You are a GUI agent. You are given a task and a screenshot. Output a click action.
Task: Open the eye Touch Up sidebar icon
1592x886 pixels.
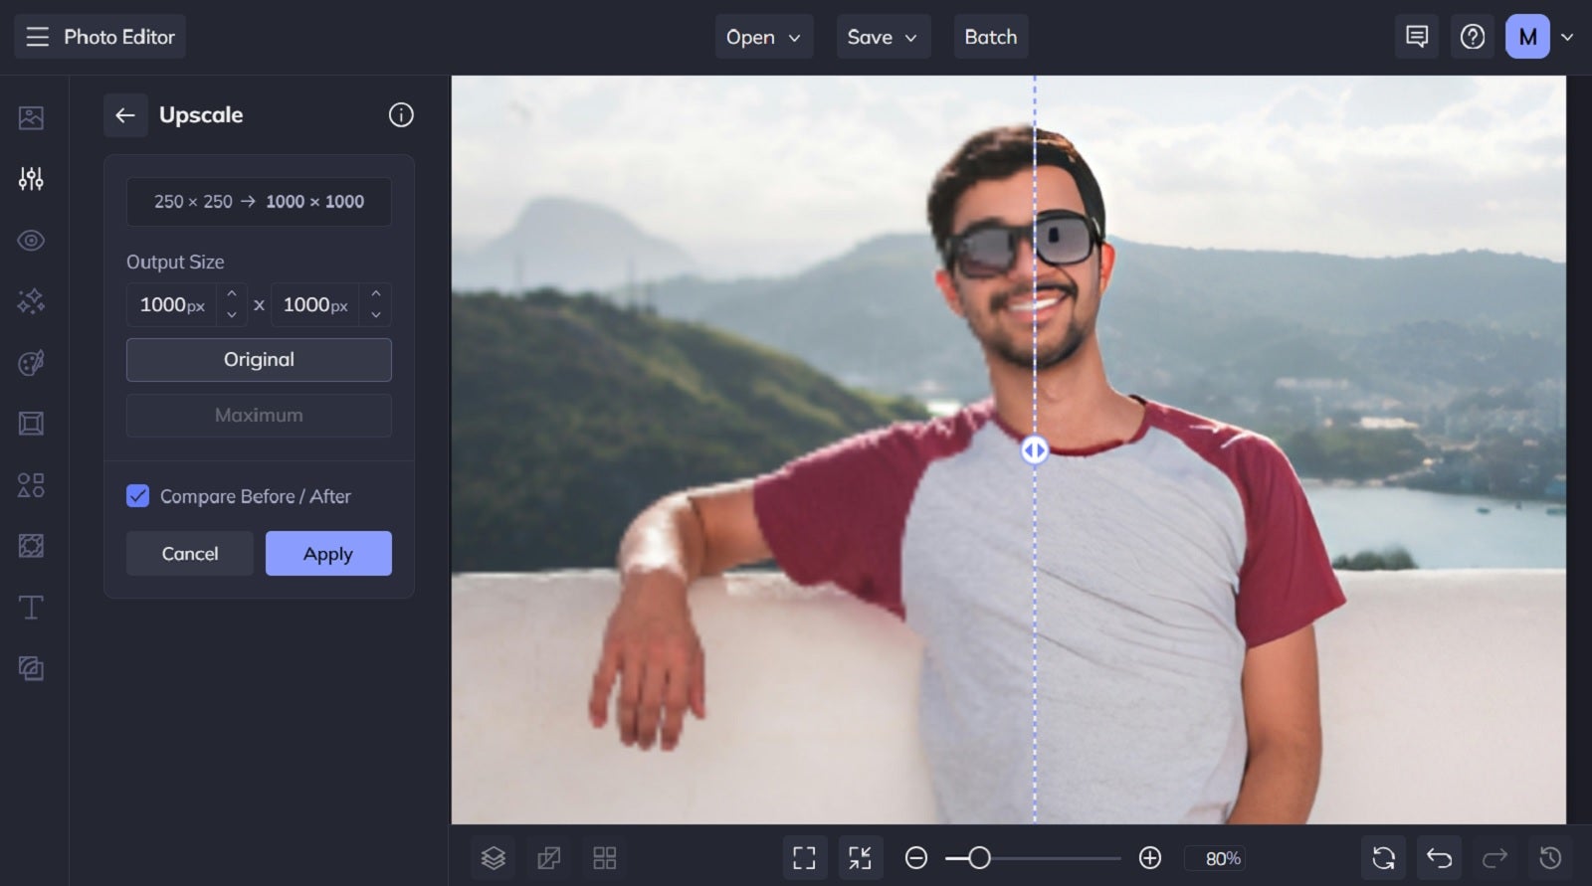[31, 241]
